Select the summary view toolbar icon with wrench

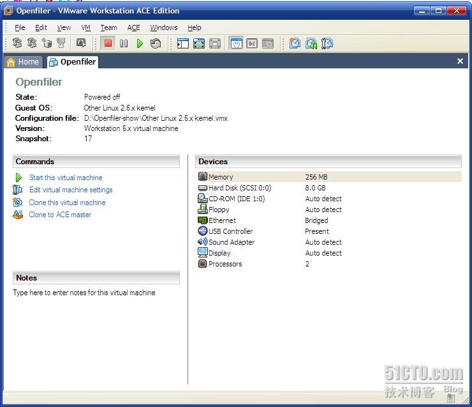coord(236,43)
